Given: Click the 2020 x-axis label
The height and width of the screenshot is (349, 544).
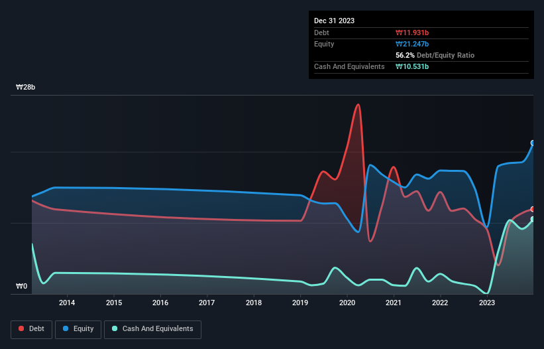Looking at the screenshot, I should click(347, 303).
